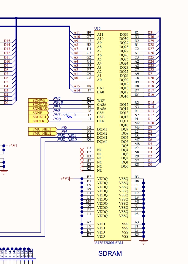This screenshot has height=264, width=188.
Task: Select the ground symbol below pin R3
Action: (x=144, y=242)
